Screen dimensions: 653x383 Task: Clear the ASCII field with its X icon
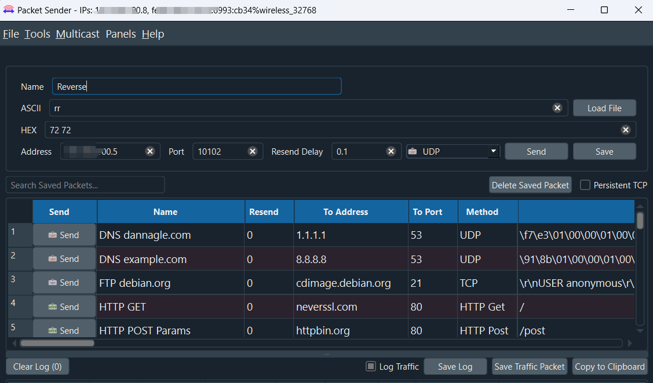click(x=557, y=108)
